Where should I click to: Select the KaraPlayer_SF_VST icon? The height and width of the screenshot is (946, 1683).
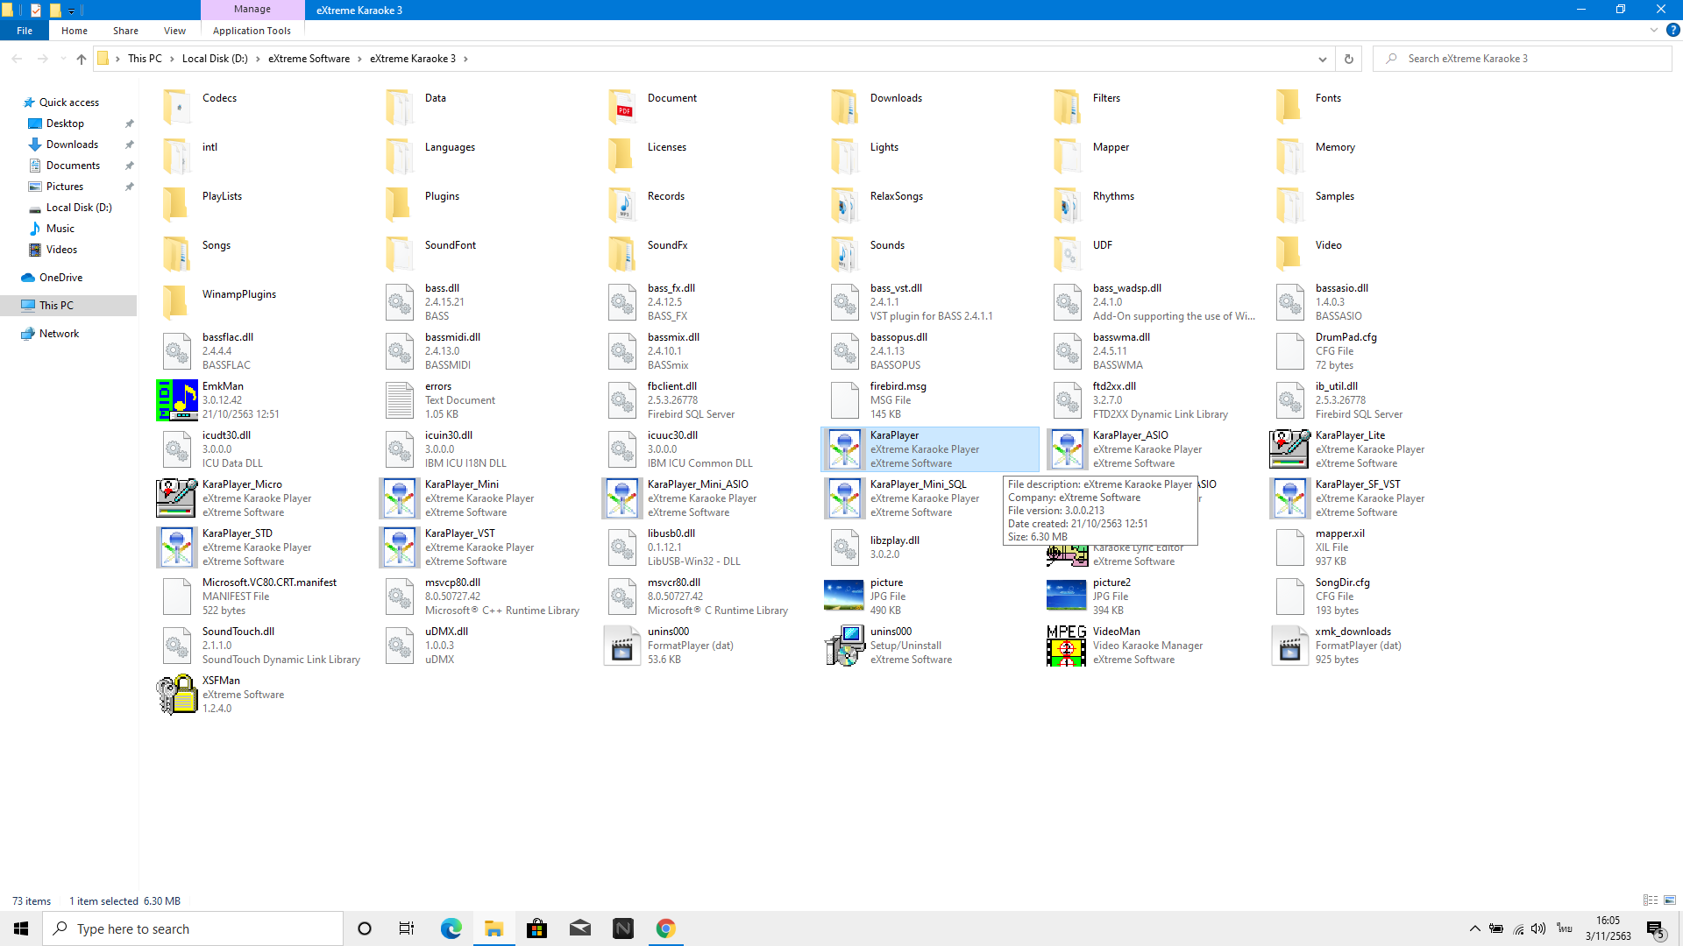pyautogui.click(x=1290, y=498)
